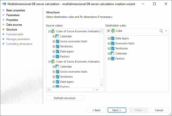Collapse the first Cube of Socio-Economic Indicators

49,31
